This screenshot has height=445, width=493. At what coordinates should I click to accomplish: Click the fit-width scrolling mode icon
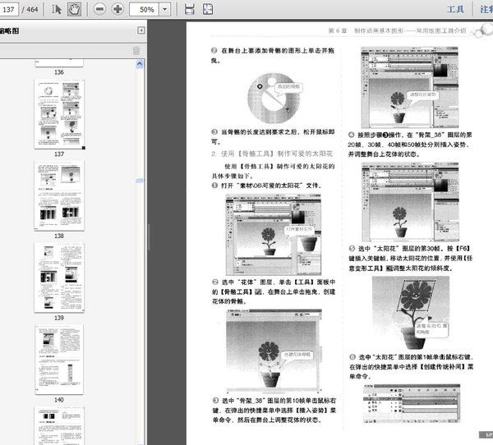(x=190, y=10)
